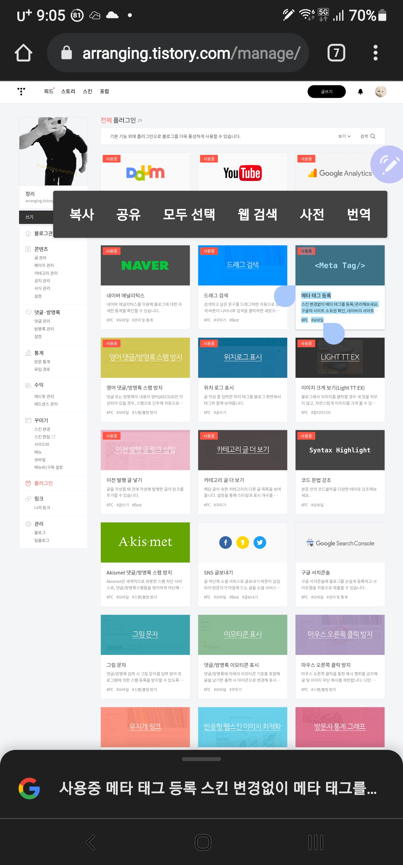403x865 pixels.
Task: Tap the Android back navigation button
Action: coord(90,842)
